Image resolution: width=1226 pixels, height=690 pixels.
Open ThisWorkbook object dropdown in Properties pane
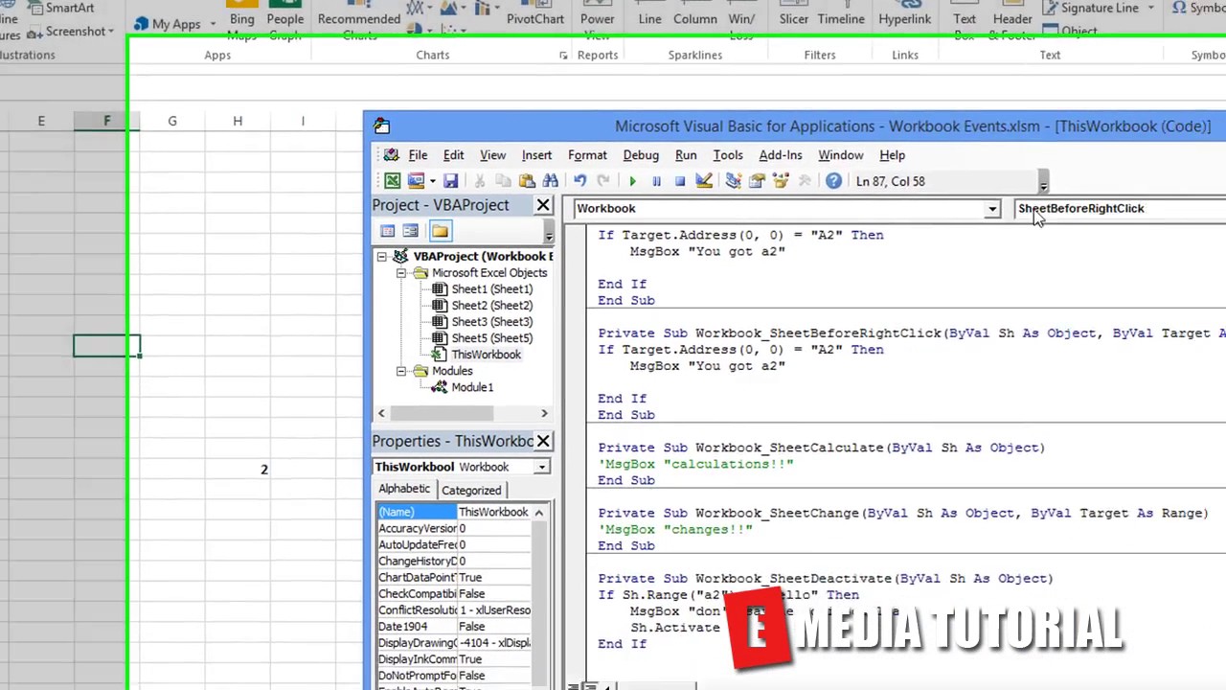point(542,467)
